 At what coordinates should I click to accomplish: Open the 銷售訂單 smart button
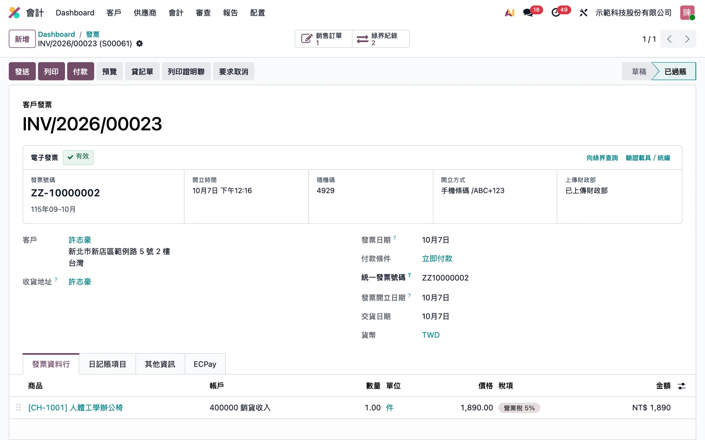[x=323, y=39]
